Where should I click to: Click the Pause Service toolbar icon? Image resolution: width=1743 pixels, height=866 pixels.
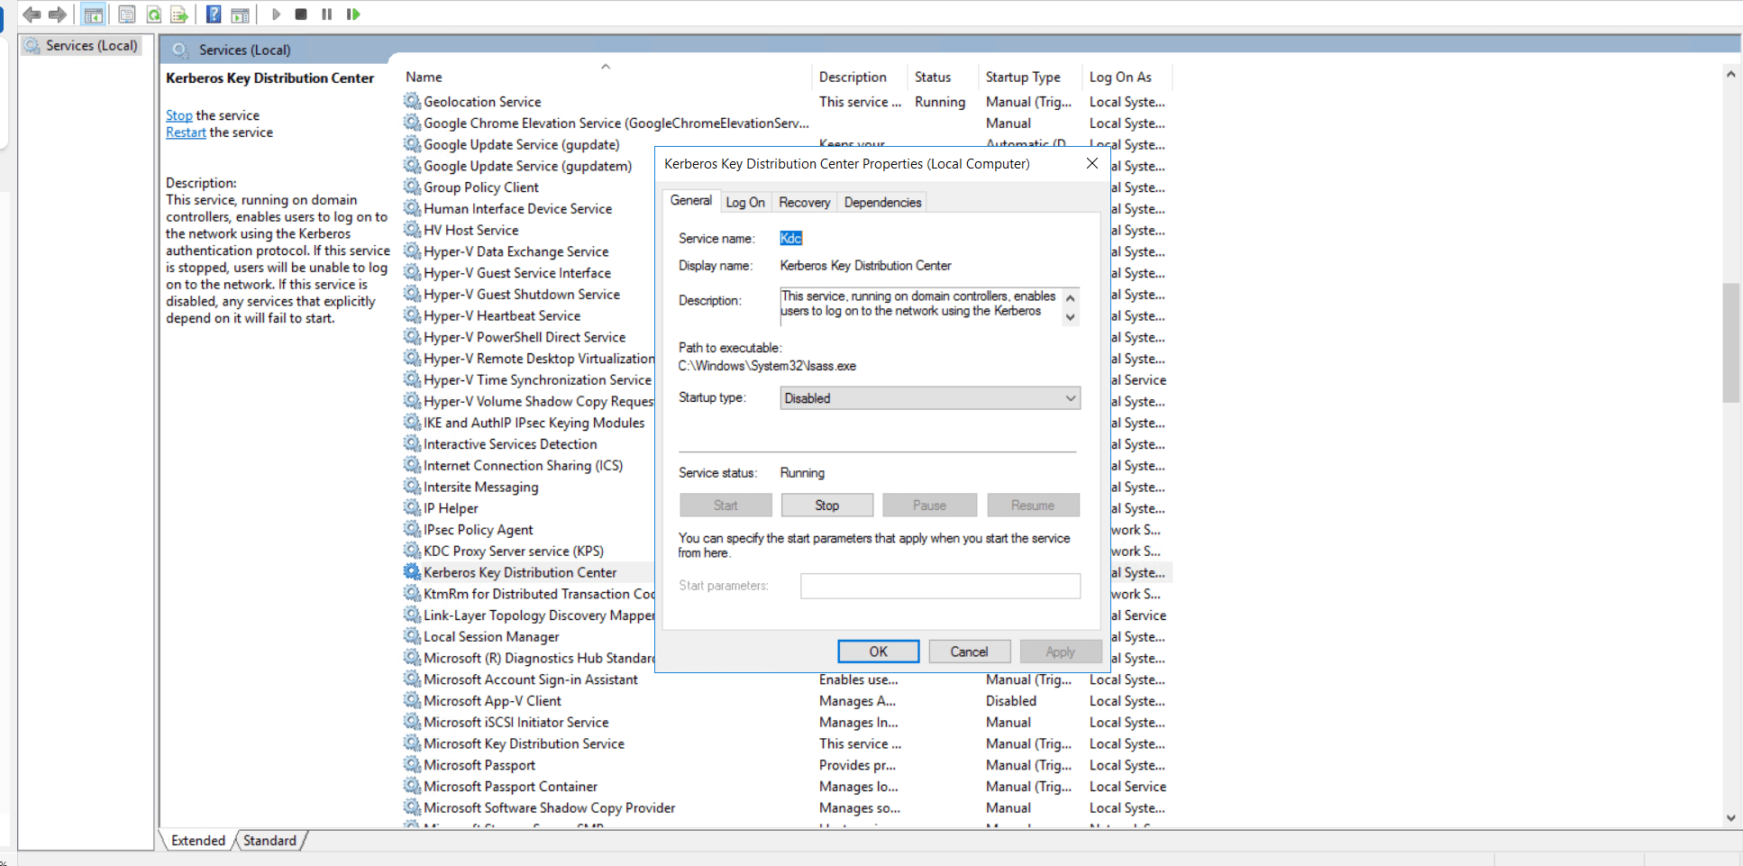pyautogui.click(x=326, y=14)
